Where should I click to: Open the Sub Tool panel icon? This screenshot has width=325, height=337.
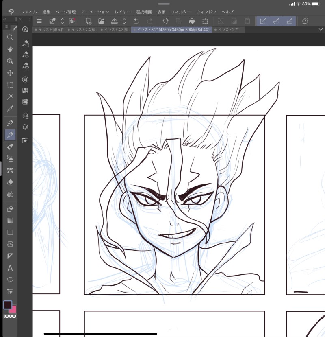click(x=25, y=44)
